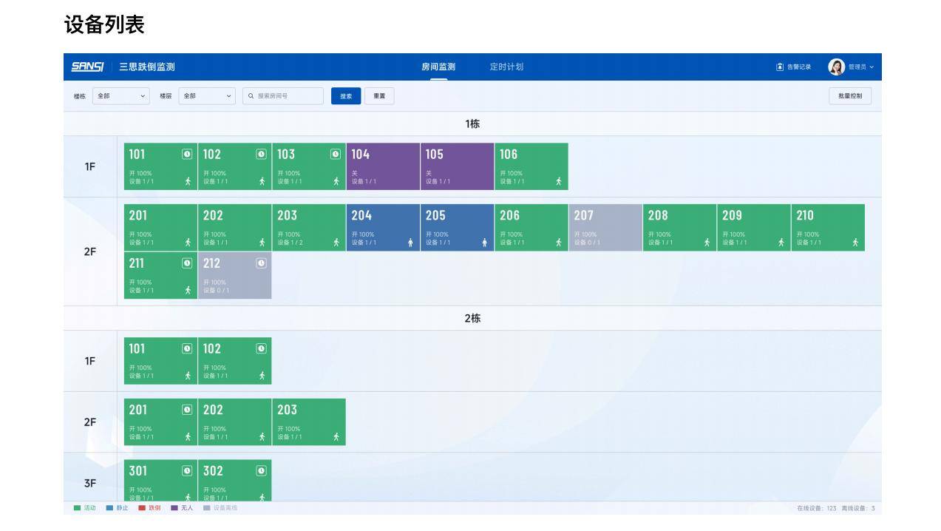Image resolution: width=941 pixels, height=531 pixels.
Task: Open alarm records via the 告警记录 icon
Action: [x=780, y=67]
